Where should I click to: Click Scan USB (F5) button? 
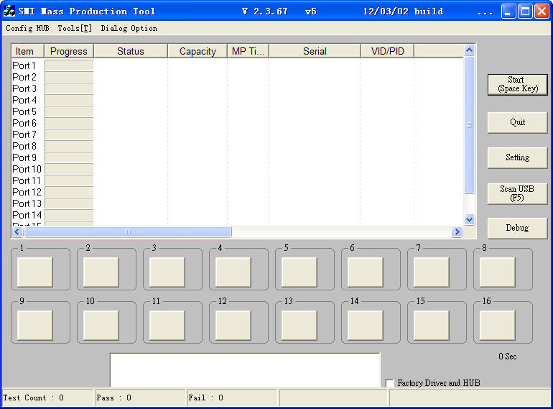click(517, 193)
